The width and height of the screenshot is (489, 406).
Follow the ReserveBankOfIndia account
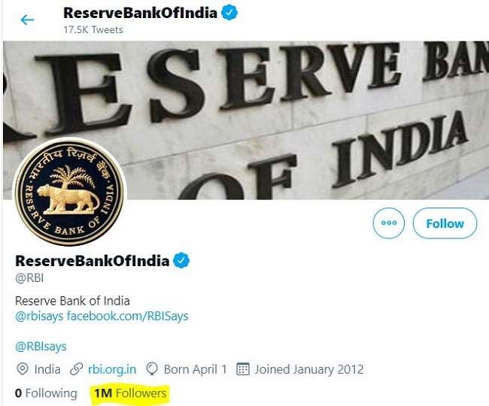(445, 223)
